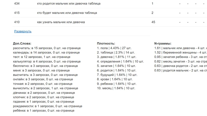Click the 'календарь: в 14 запросах' entry
The height and width of the screenshot is (116, 207).
click(x=47, y=52)
